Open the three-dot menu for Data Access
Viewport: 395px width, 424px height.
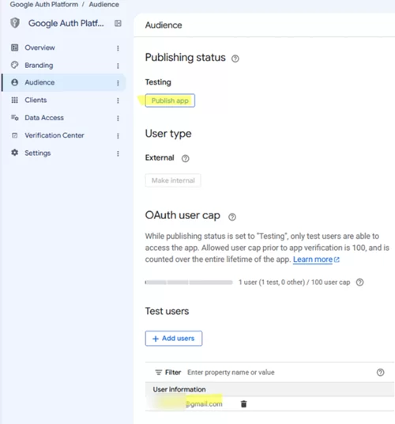118,118
